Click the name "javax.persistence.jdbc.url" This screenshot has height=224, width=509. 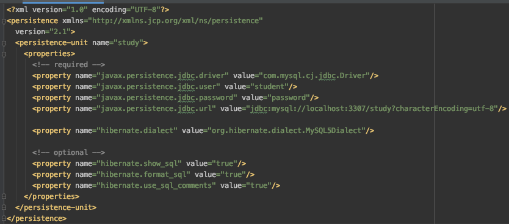click(x=156, y=109)
